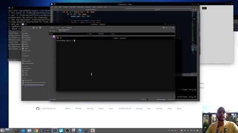Open the Edit menu in Kate
Viewport: 238px width, 133px height.
click(x=56, y=7)
